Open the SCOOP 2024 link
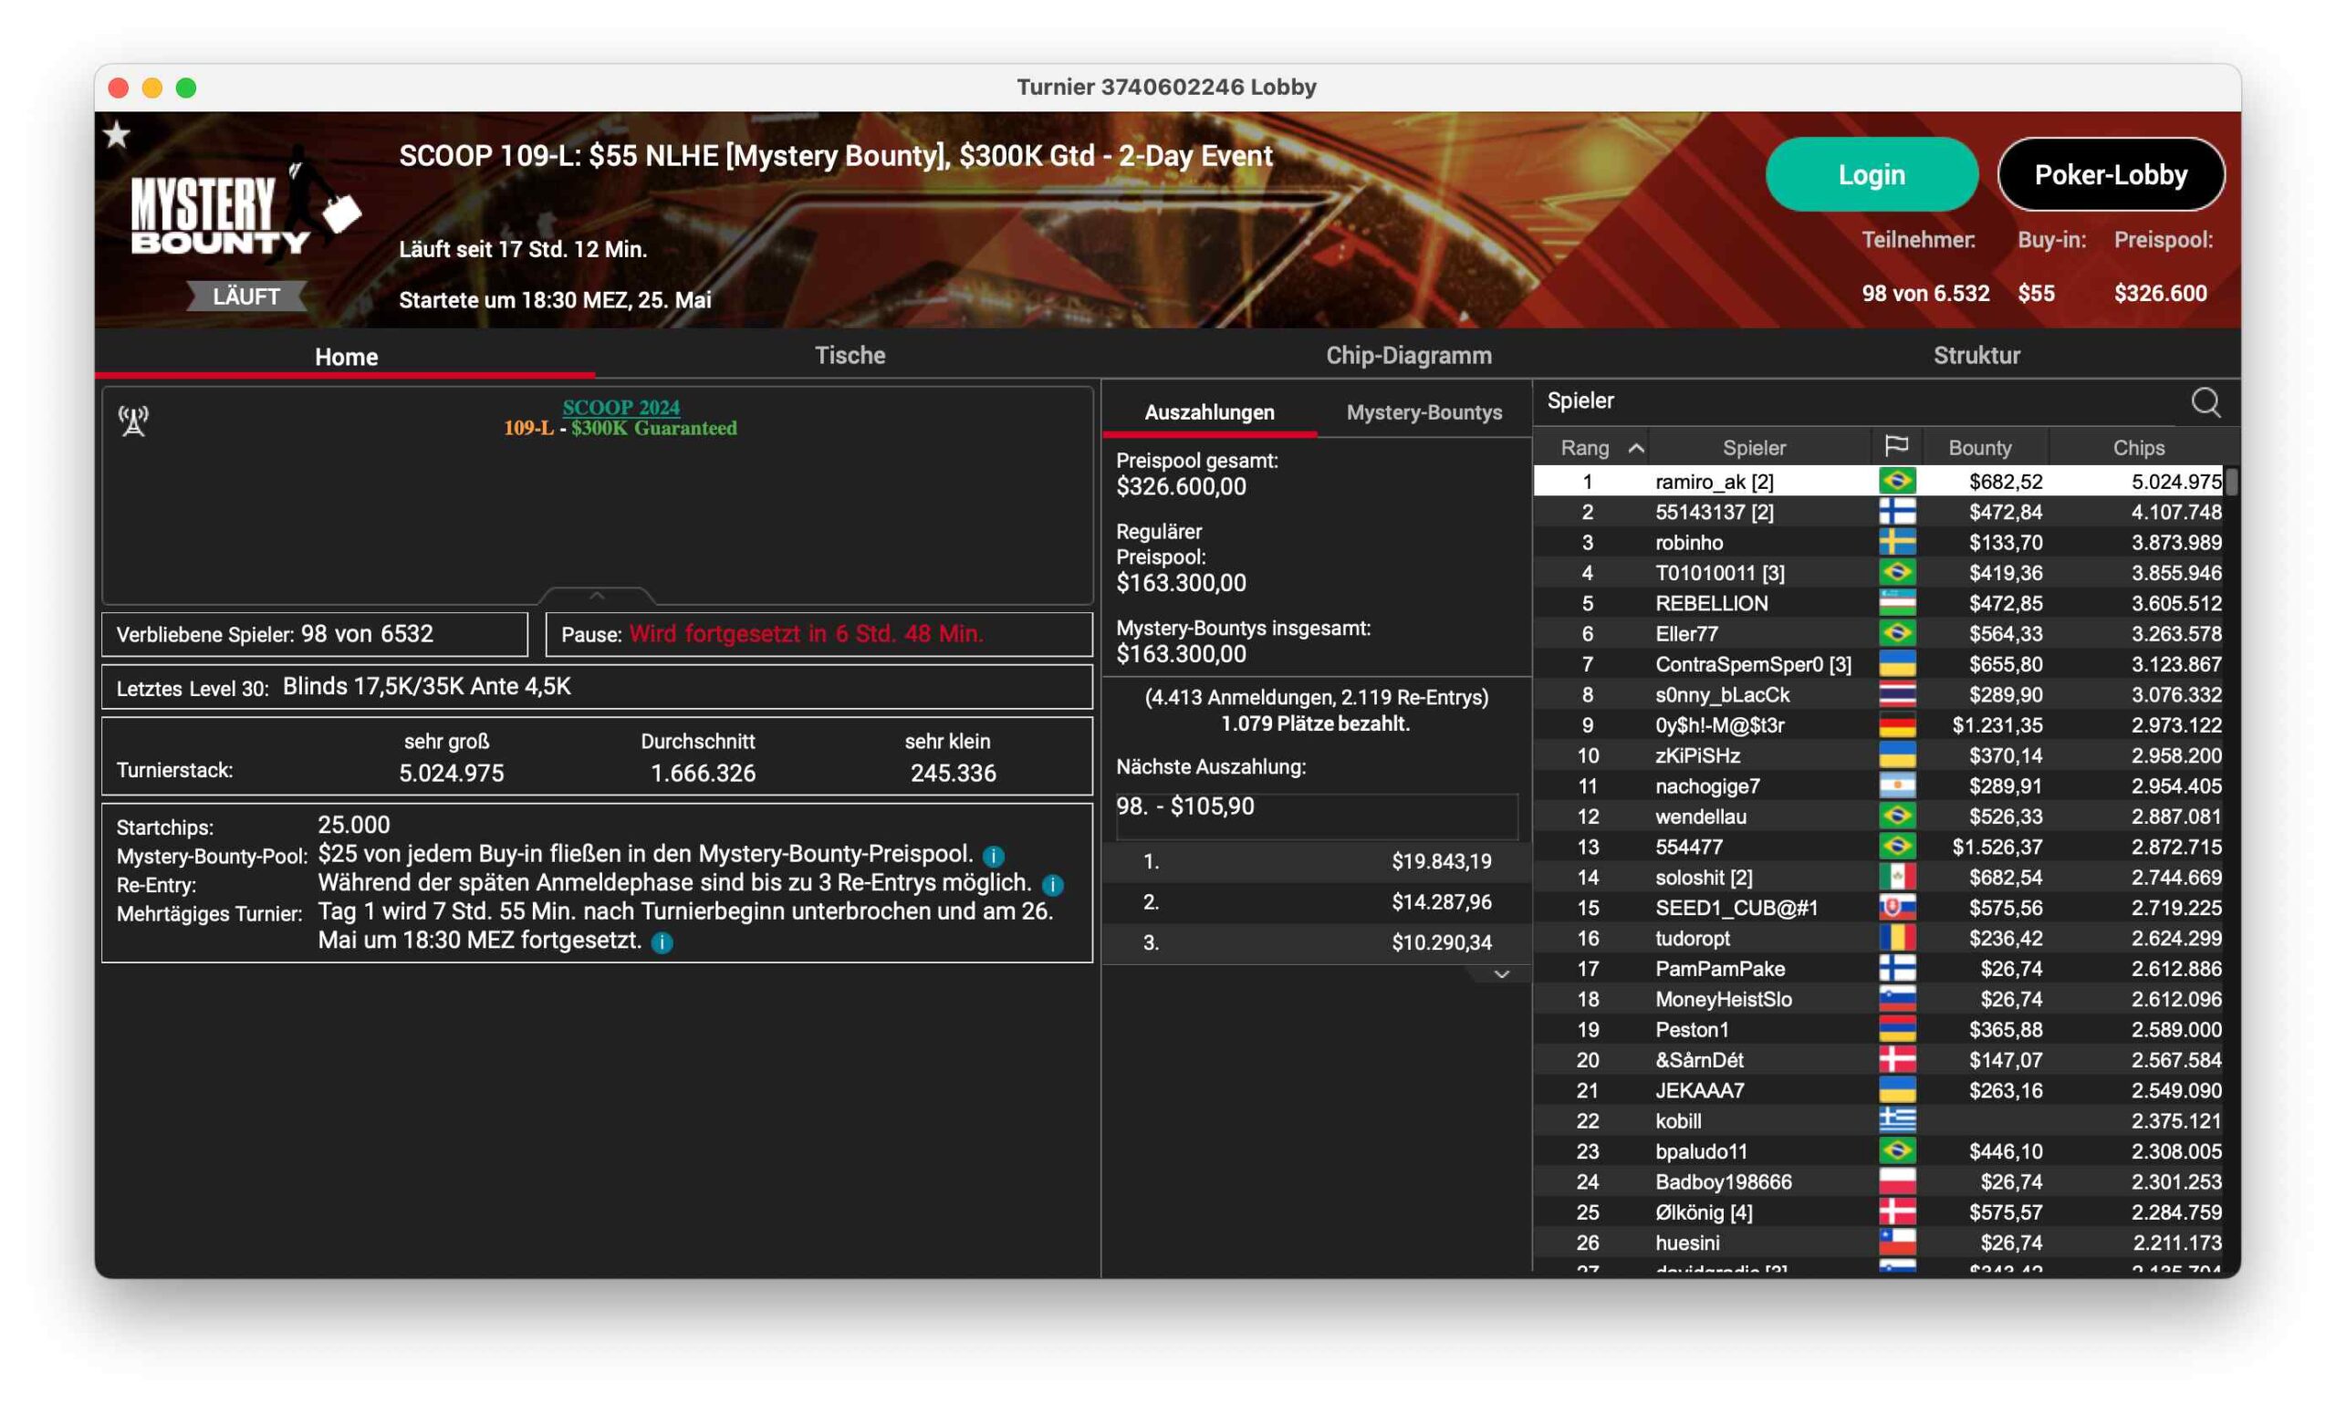 [x=620, y=407]
